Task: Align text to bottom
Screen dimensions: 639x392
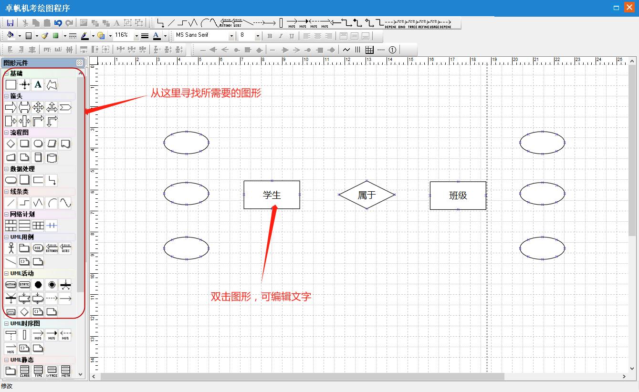Action: pos(366,36)
